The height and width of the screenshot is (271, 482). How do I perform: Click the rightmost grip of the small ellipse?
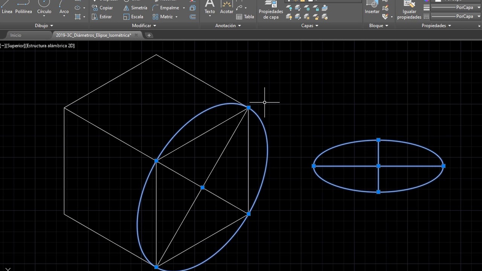[x=444, y=166]
